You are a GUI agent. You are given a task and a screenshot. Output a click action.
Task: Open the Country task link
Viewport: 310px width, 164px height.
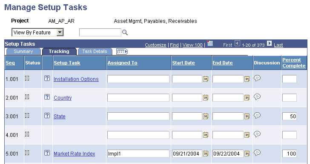[x=63, y=98]
